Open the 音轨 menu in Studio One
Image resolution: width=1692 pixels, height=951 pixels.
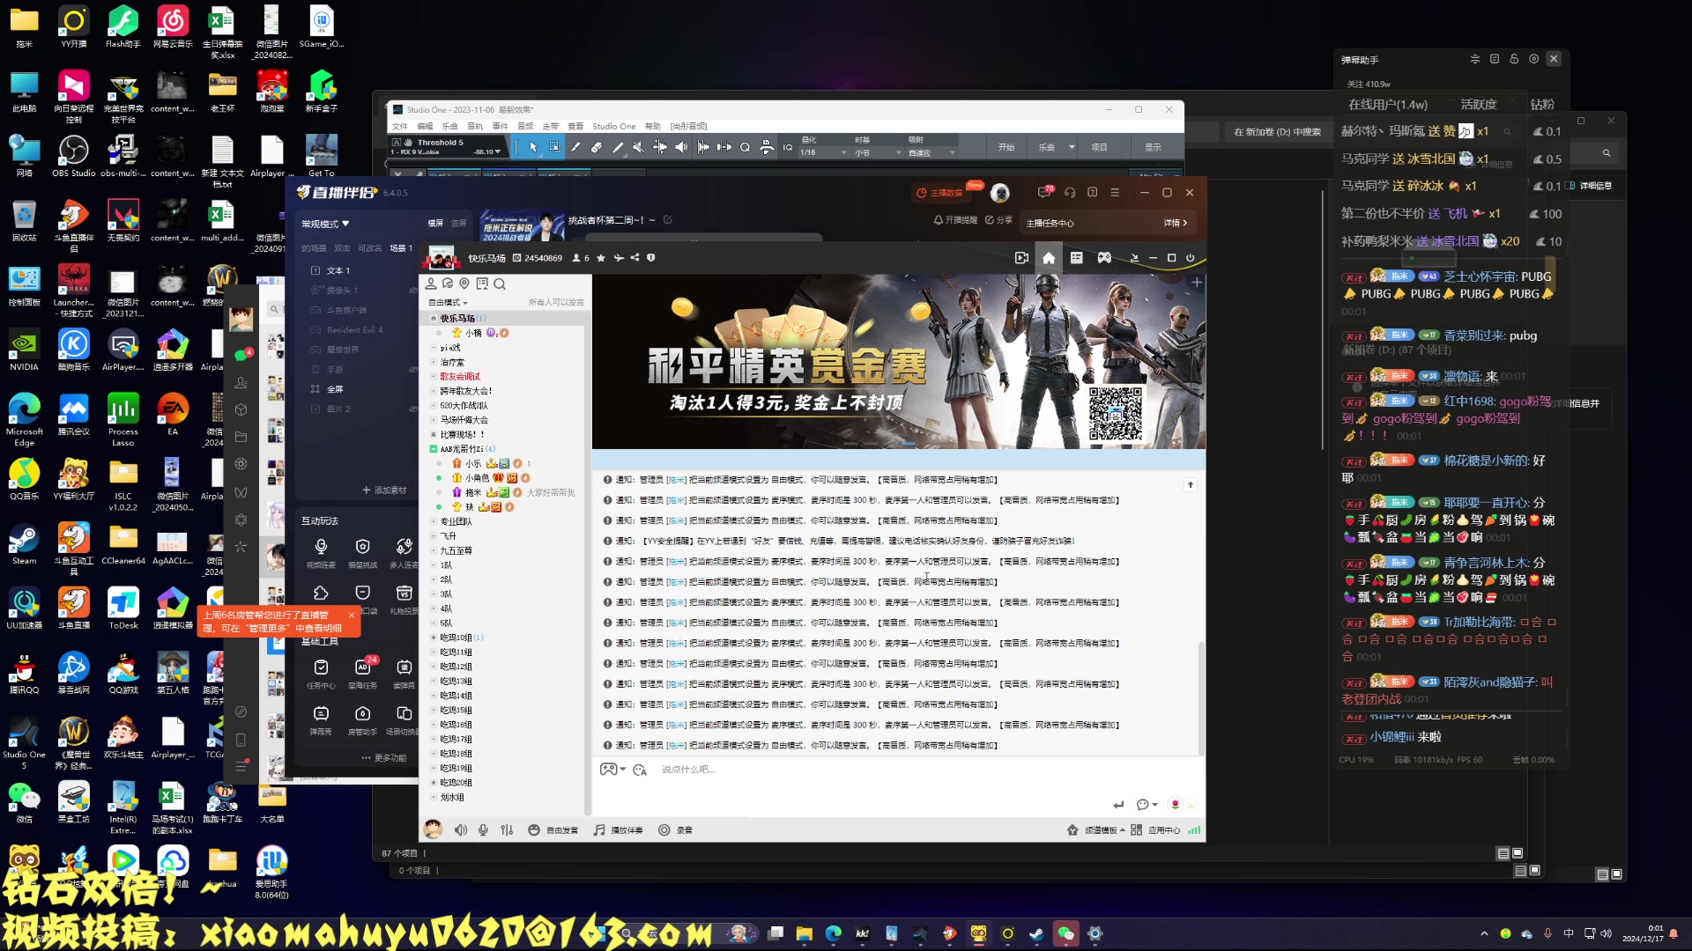point(475,126)
